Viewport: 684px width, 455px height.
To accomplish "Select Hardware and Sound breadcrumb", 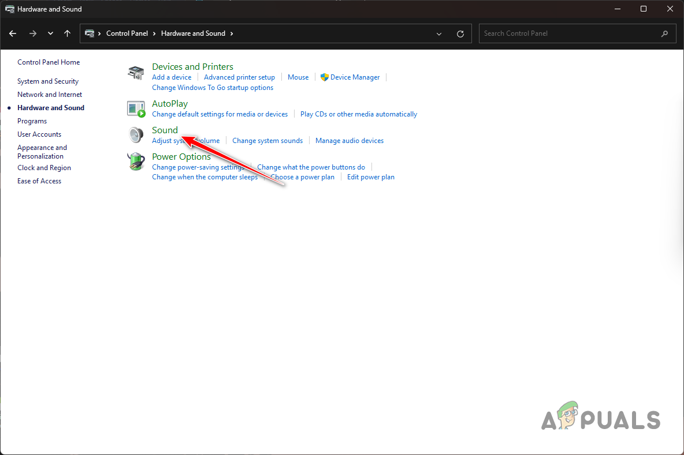I will click(x=194, y=33).
